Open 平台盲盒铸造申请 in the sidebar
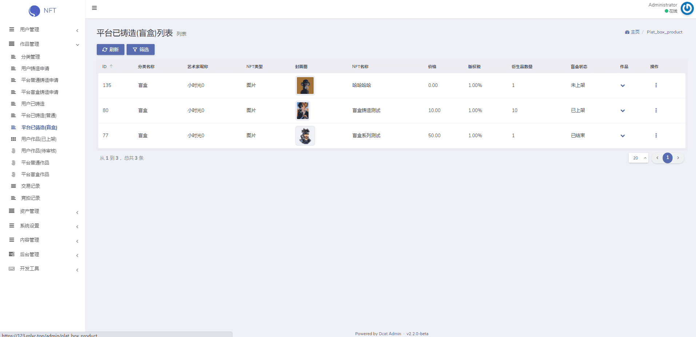The width and height of the screenshot is (696, 337). [40, 92]
